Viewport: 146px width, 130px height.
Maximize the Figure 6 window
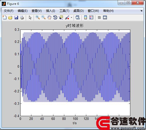click(x=128, y=3)
